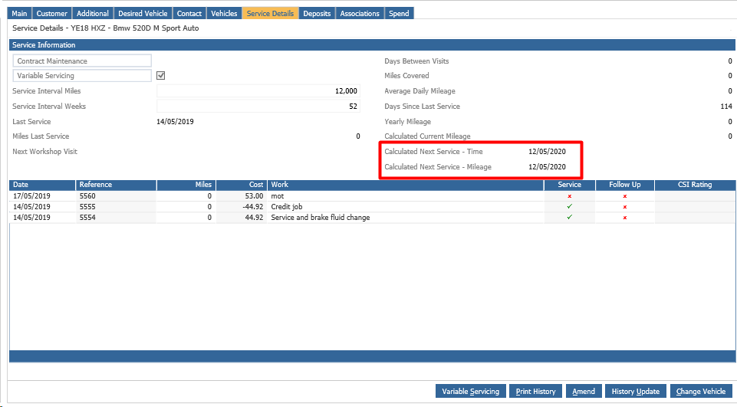Select the Service Details tab
Viewport: 737px width, 407px height.
click(x=270, y=13)
